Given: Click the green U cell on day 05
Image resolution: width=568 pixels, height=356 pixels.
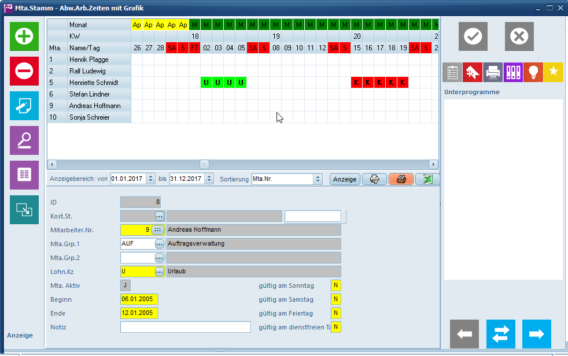Looking at the screenshot, I should pos(241,83).
